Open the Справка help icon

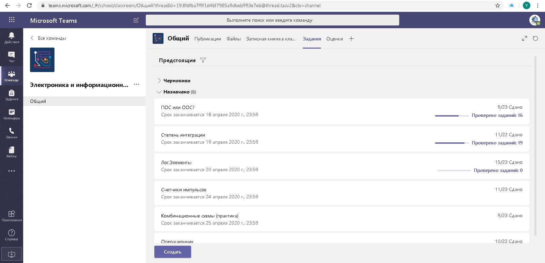pyautogui.click(x=12, y=234)
